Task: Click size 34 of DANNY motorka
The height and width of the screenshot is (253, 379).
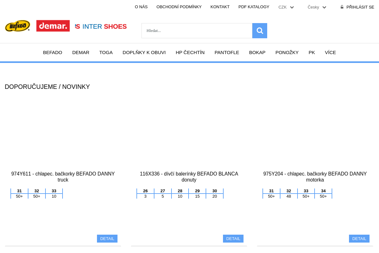Action: pyautogui.click(x=323, y=191)
